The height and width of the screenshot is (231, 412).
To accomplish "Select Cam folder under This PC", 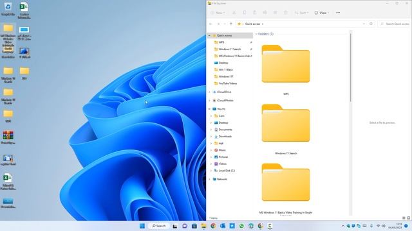I will [221, 116].
